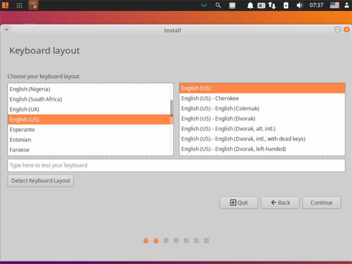Select Estonian layout
This screenshot has height=264, width=352.
coord(89,140)
